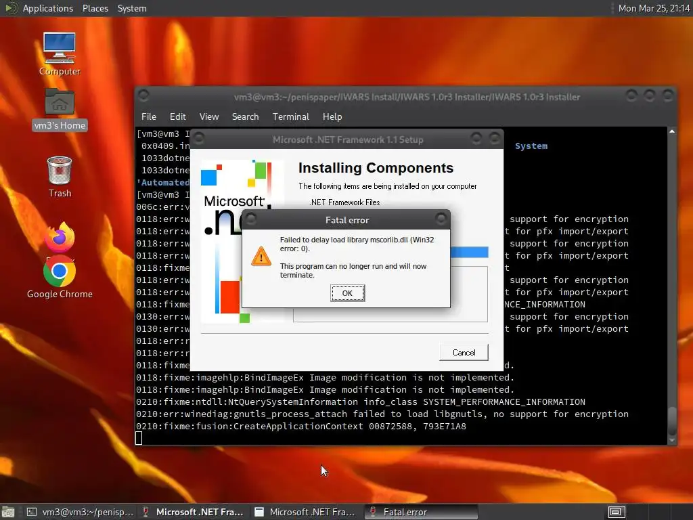Launch Google Chrome from the desktop
Screen dimensions: 693x520
pos(60,277)
